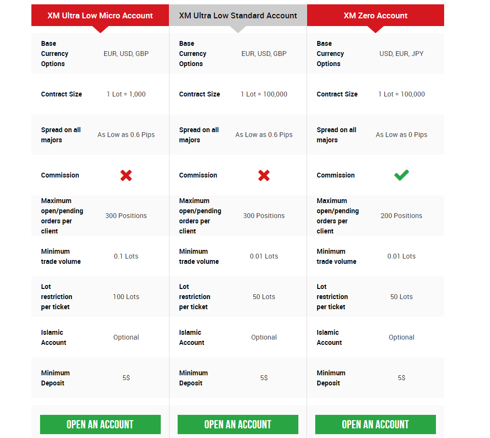Click '0.1 Lots' minimum trade volume value
The width and height of the screenshot is (490, 438).
pos(126,256)
